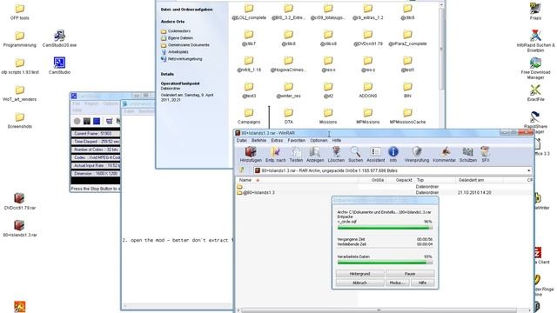Screen dimensions: 557x313
Task: Click the Entp. nach extract icon
Action: [x=275, y=155]
